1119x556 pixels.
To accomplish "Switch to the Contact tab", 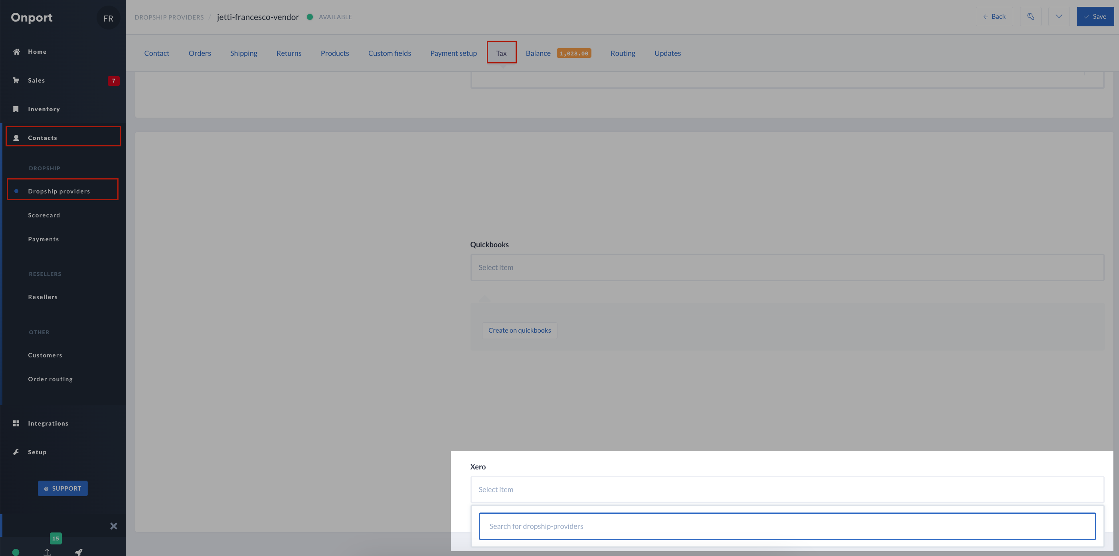I will (157, 53).
